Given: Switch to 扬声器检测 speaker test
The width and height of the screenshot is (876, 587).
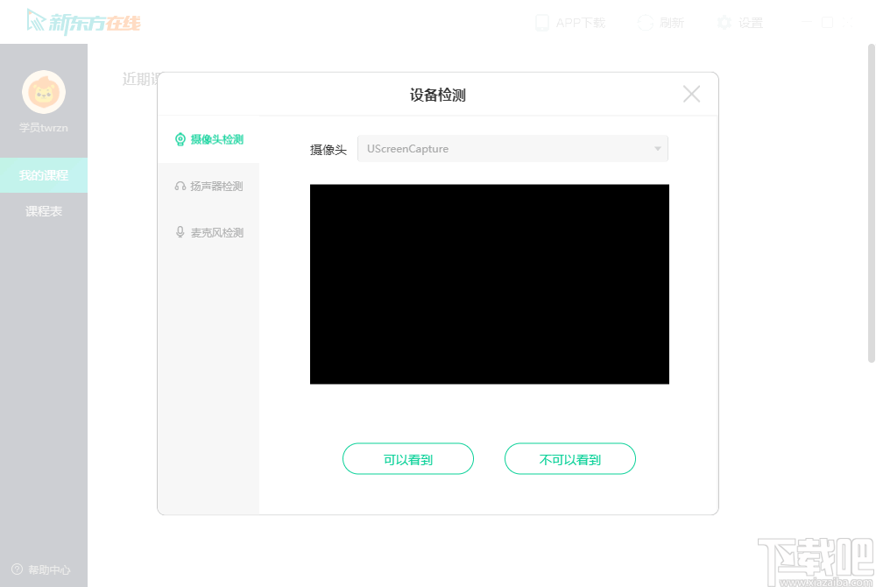Looking at the screenshot, I should pyautogui.click(x=217, y=186).
